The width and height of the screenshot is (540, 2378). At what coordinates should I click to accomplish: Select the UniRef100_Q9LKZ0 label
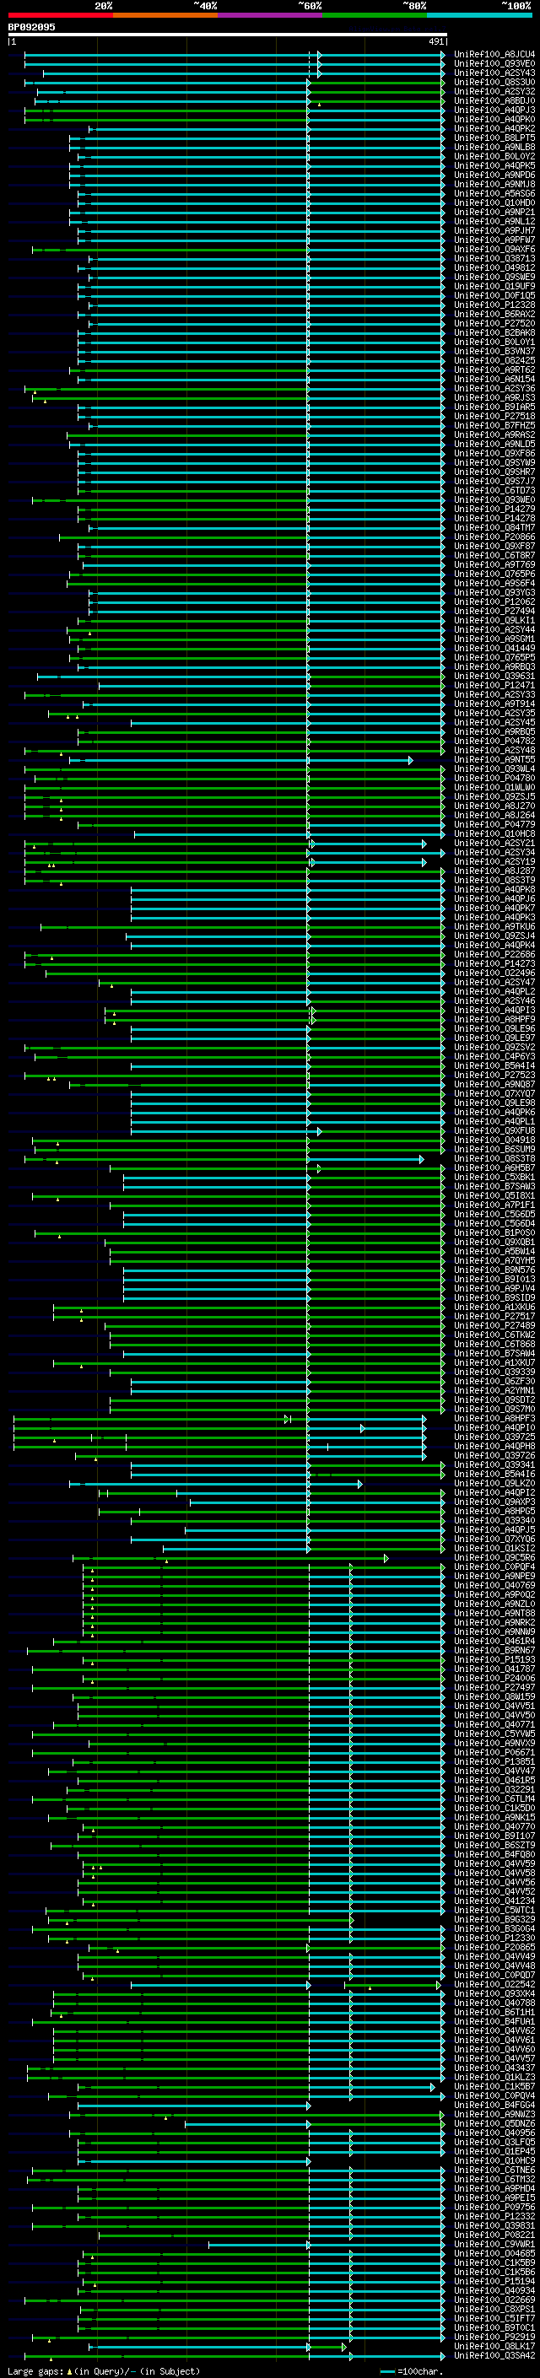494,1484
